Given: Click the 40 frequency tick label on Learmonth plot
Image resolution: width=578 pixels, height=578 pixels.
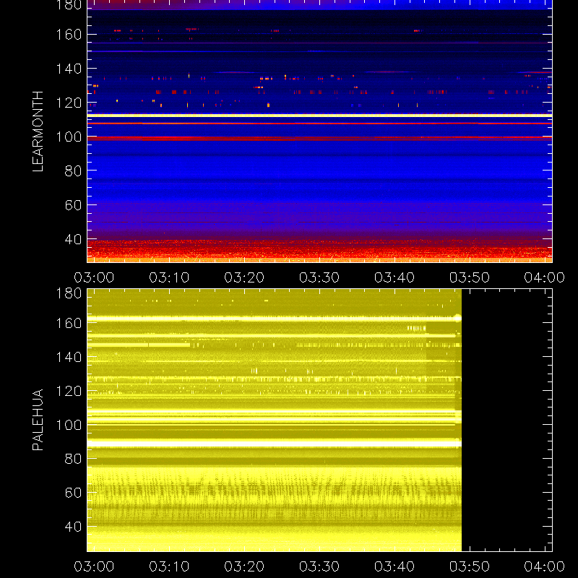Looking at the screenshot, I should 73,239.
